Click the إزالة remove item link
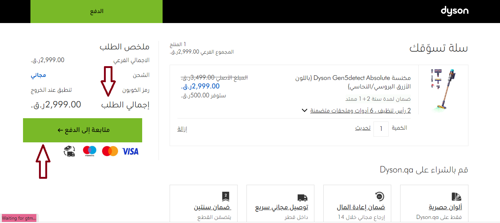Image resolution: width=500 pixels, height=223 pixels. (x=182, y=129)
